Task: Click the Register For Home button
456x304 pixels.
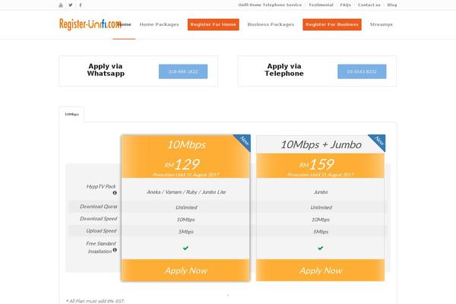Action: coord(213,24)
